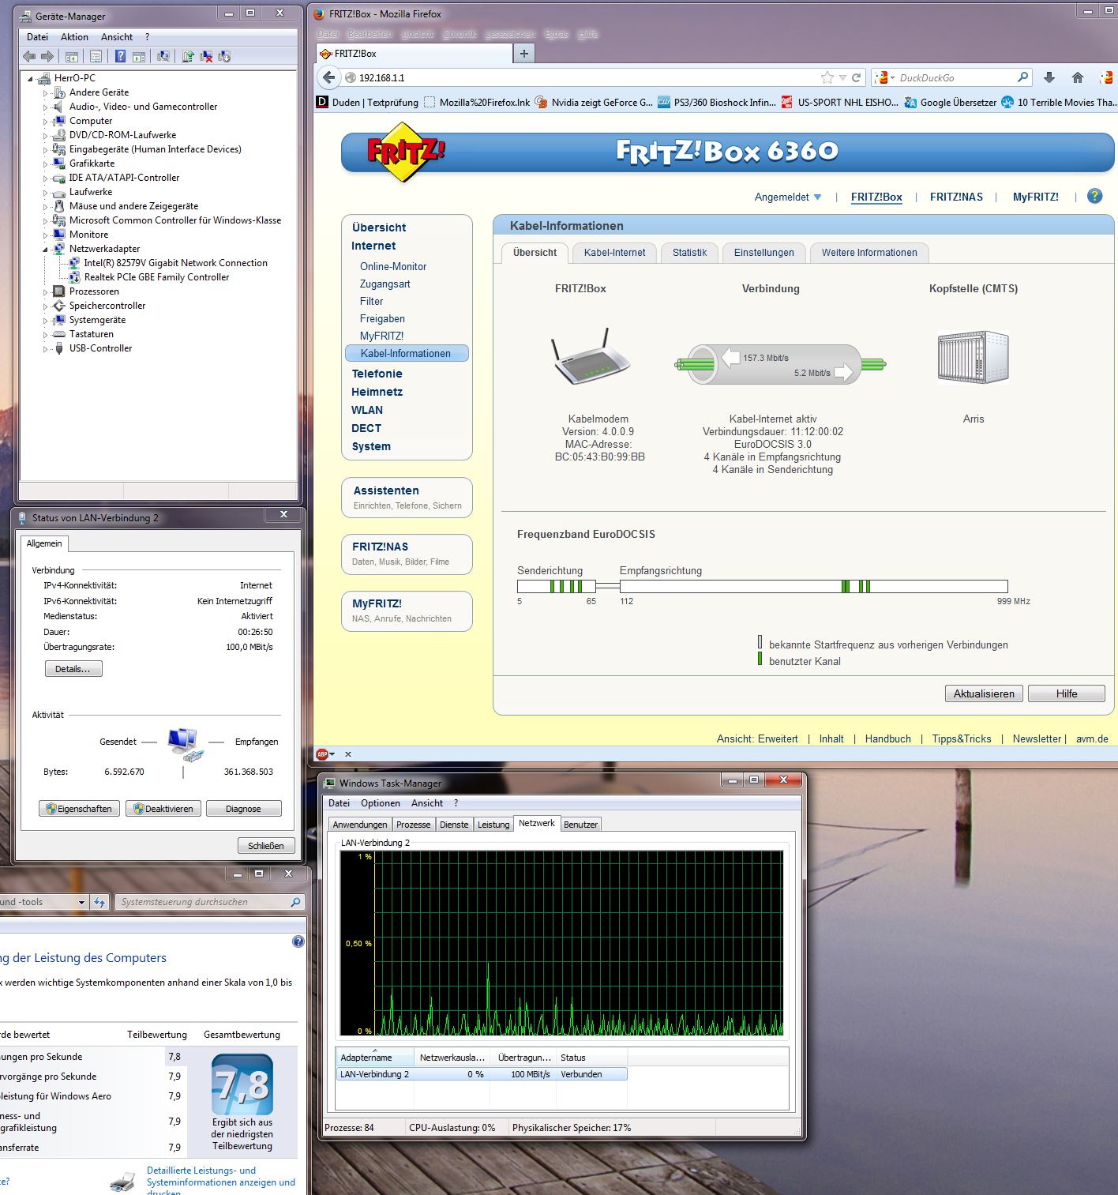The height and width of the screenshot is (1195, 1118).
Task: Switch to Prozesse tab in Task-Manager
Action: pos(414,825)
